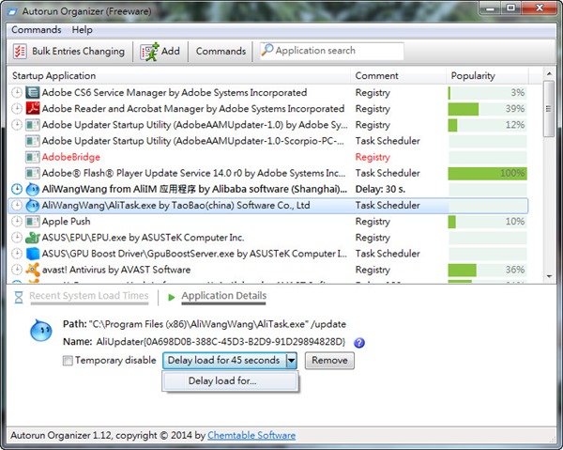563x450 pixels.
Task: Click the AliWangWang from AliIM blue drop icon
Action: click(32, 189)
